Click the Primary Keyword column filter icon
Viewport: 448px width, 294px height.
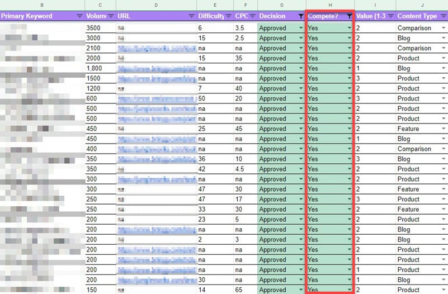[79, 16]
